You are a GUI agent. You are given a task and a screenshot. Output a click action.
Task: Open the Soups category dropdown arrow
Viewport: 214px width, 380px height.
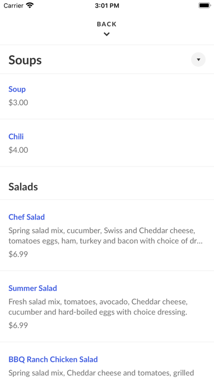point(198,60)
